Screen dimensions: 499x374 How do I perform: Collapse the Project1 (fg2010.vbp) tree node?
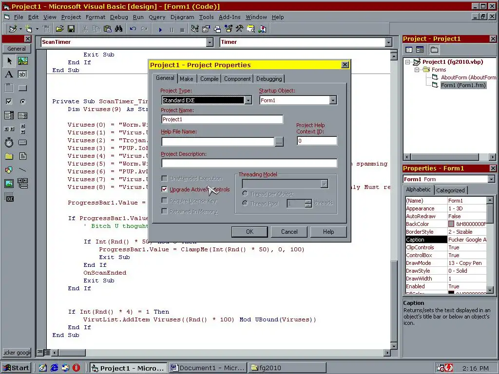coord(408,62)
